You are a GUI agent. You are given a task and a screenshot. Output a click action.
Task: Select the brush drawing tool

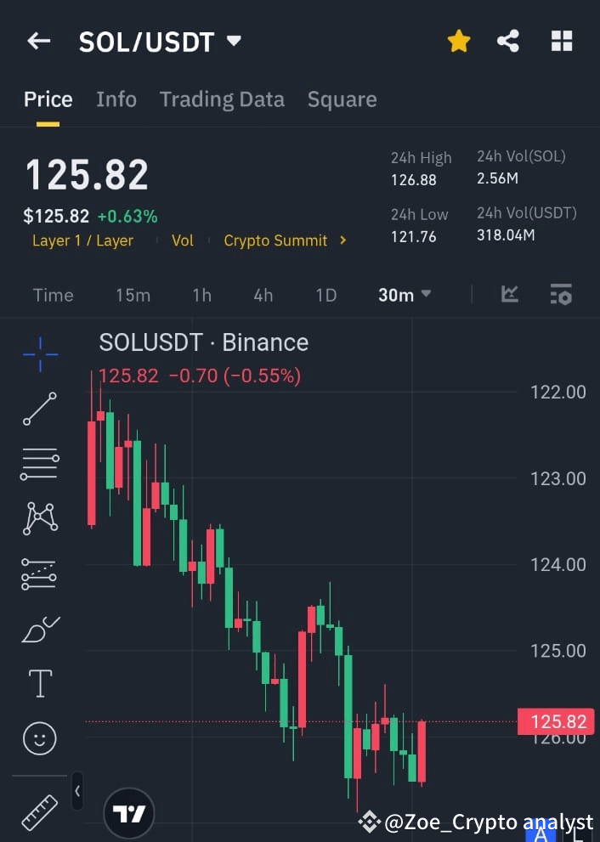pos(39,629)
